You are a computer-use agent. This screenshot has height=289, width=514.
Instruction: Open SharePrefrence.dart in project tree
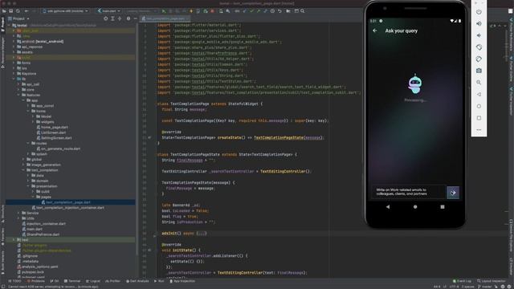41,234
